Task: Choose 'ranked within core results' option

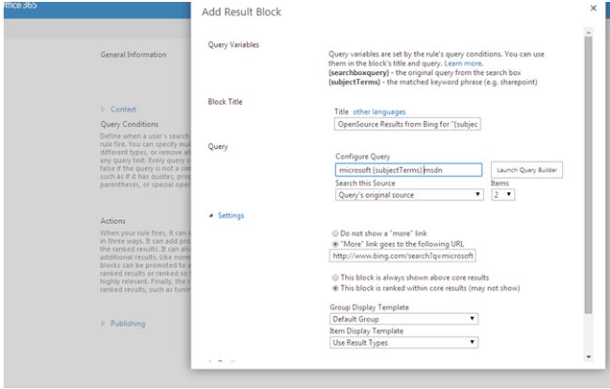Action: pos(335,289)
